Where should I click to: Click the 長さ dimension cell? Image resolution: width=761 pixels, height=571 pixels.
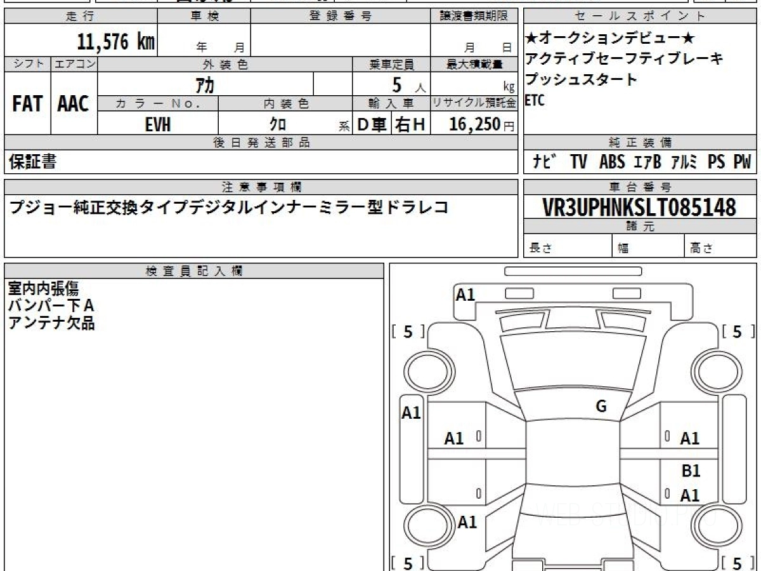568,246
